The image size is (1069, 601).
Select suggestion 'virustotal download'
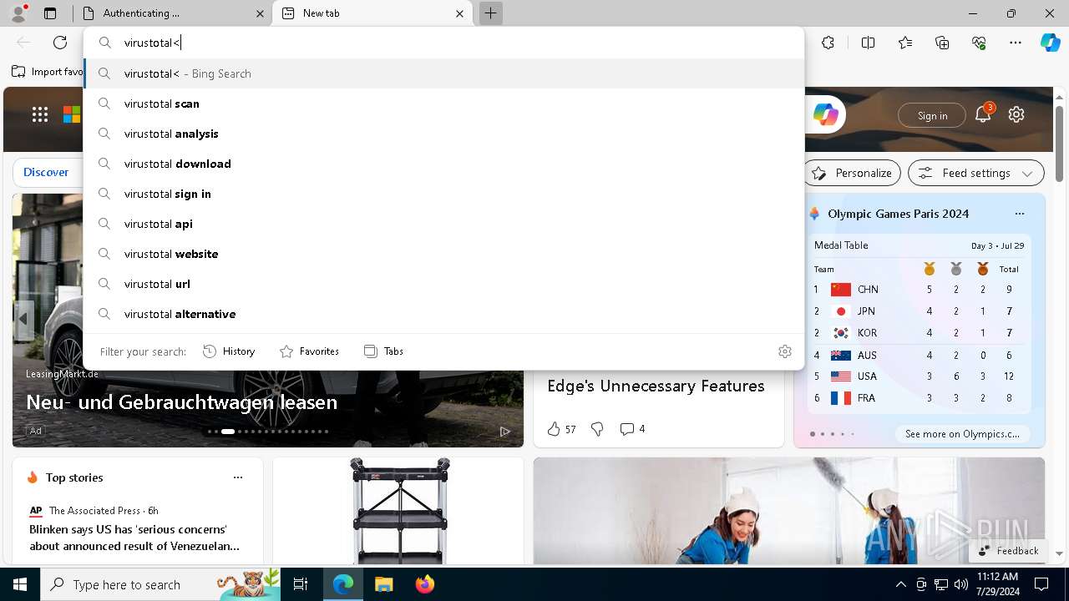pos(443,164)
